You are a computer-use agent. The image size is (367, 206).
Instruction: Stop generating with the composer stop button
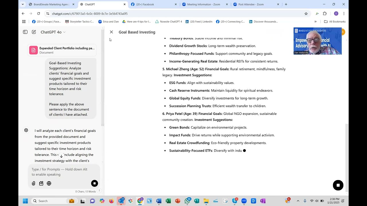coord(94,183)
